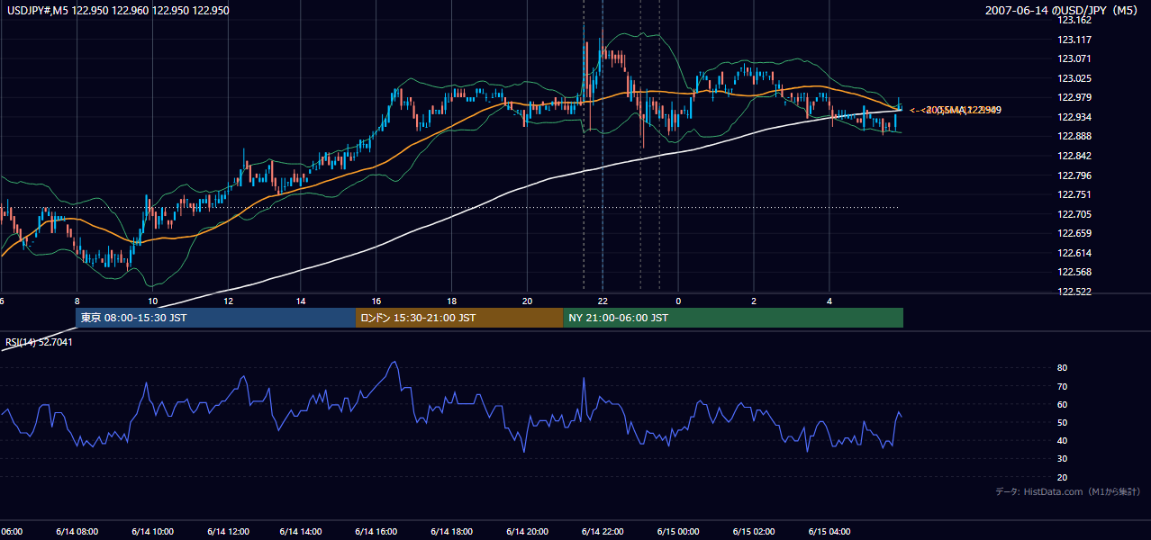This screenshot has width=1151, height=540.
Task: Click the 6/14 18:00 bottom time label
Action: click(452, 532)
